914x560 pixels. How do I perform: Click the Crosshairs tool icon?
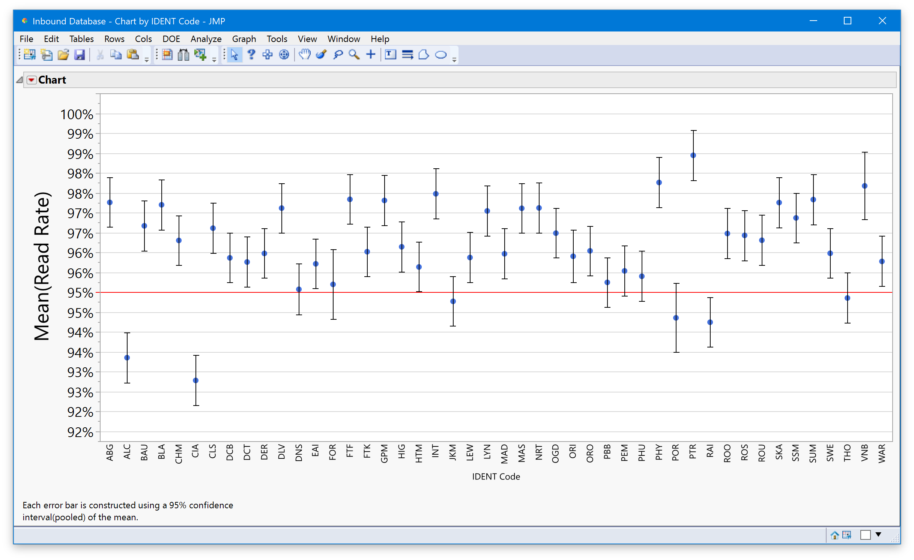tap(371, 55)
